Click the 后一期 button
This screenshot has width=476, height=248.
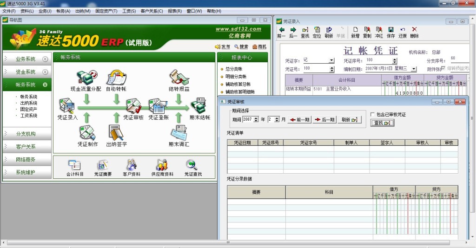coord(324,120)
